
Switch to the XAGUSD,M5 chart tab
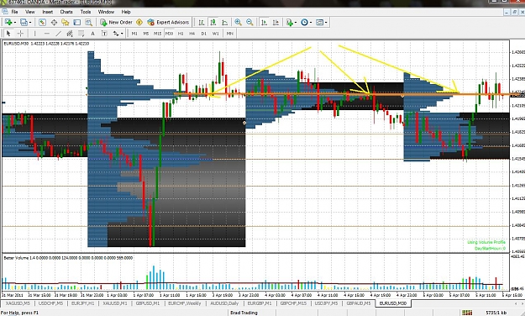(x=18, y=303)
